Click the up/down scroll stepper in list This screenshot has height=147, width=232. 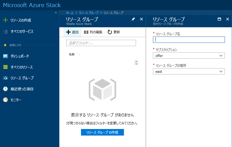click(x=136, y=63)
